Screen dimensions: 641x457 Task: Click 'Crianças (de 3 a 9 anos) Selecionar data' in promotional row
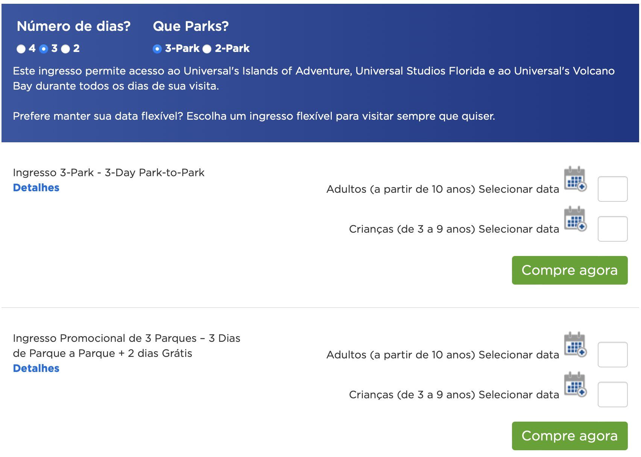[454, 395]
